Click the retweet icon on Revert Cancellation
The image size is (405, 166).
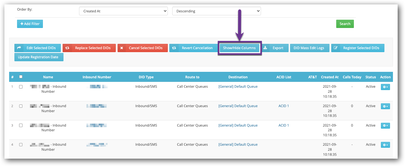pyautogui.click(x=174, y=48)
